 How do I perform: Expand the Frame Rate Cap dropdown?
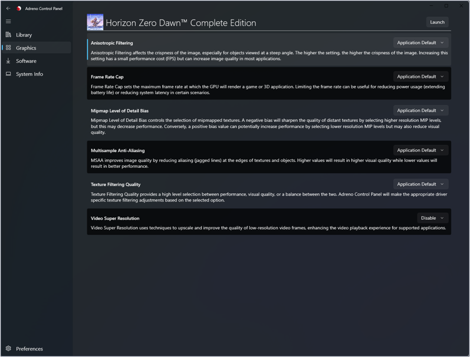420,77
